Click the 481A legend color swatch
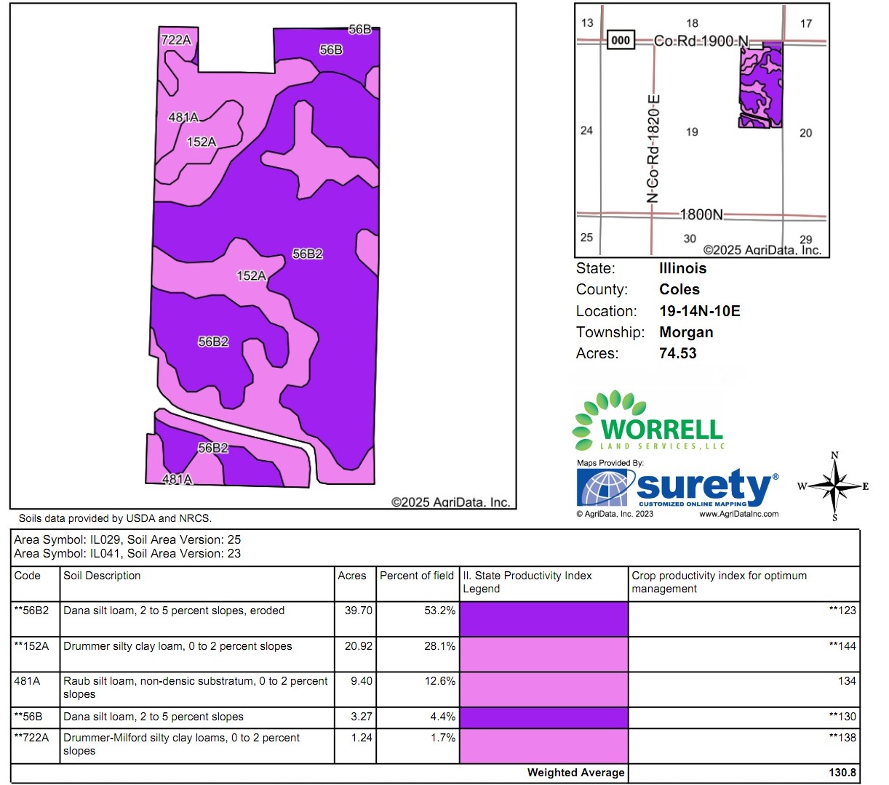889x785 pixels. [543, 689]
